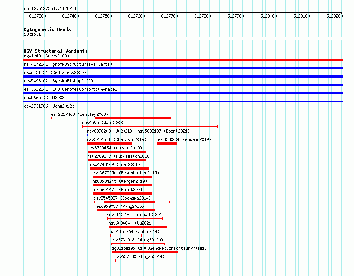Open nsv3330008 (Audano2019) label
Screen dimensions: 354x276
coord(184,139)
